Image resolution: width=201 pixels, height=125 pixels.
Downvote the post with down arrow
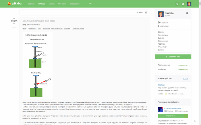coord(14,25)
